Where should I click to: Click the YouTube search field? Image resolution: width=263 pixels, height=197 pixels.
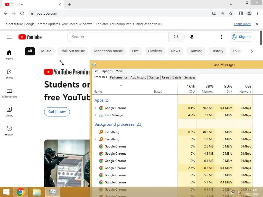coord(118,37)
